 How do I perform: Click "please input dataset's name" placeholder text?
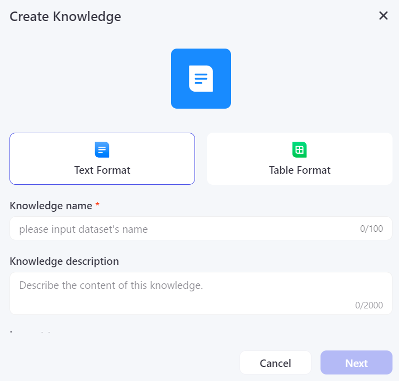tap(83, 229)
